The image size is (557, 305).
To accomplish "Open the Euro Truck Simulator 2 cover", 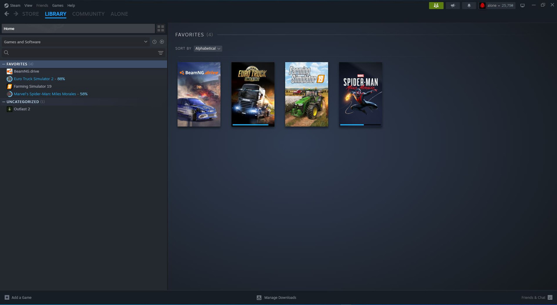I will point(253,94).
